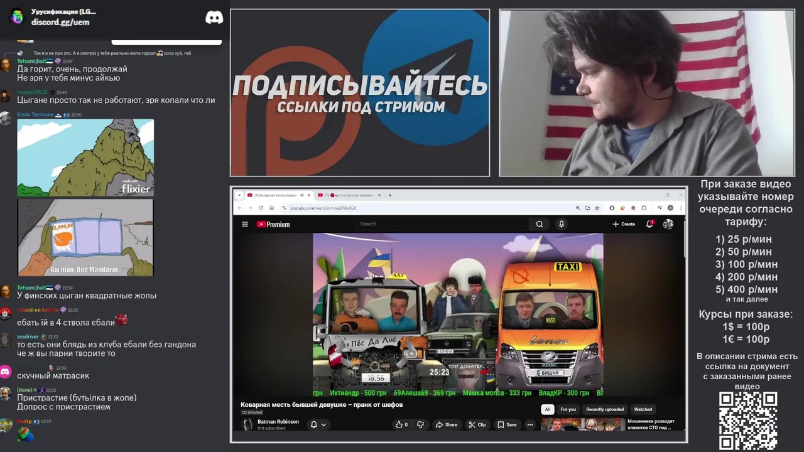The height and width of the screenshot is (452, 804).
Task: Close the second YouTube tab
Action: [379, 195]
